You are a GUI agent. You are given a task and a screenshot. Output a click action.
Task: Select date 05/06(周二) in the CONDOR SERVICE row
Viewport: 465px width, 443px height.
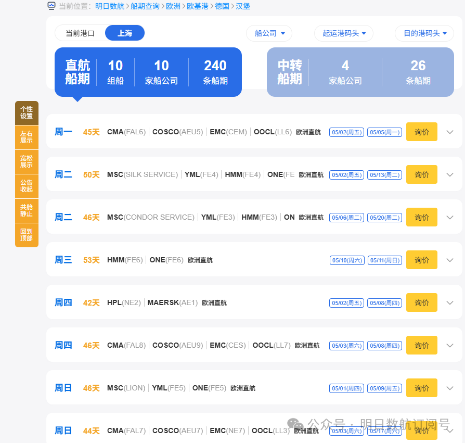tap(347, 218)
